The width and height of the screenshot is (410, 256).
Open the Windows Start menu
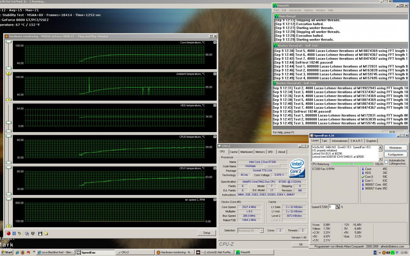(7, 253)
